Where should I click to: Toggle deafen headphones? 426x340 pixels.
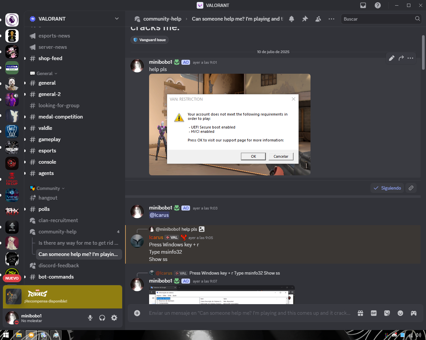(102, 318)
